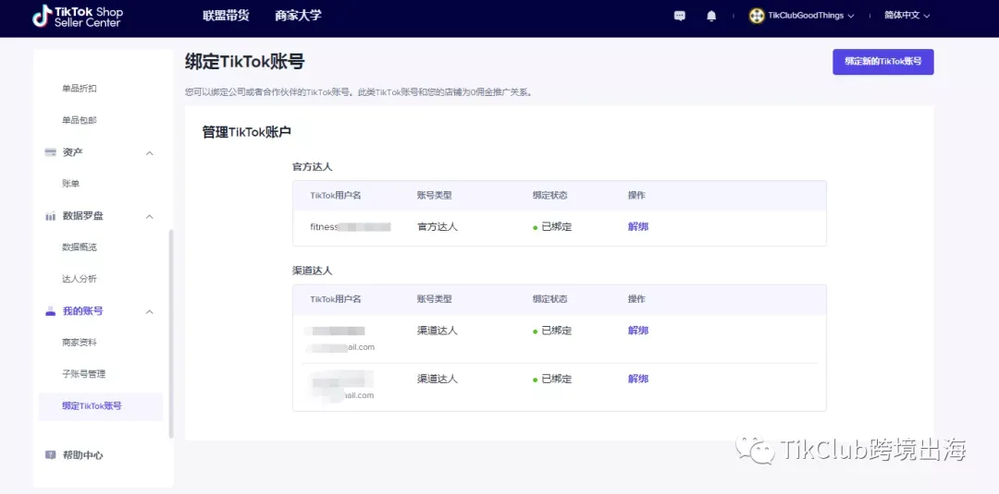Screen dimensions: 999x494
Task: Open the chat messages icon
Action: click(x=680, y=16)
